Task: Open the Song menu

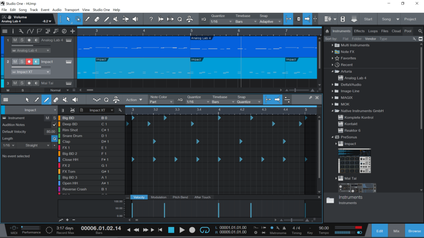Action: coord(22,10)
